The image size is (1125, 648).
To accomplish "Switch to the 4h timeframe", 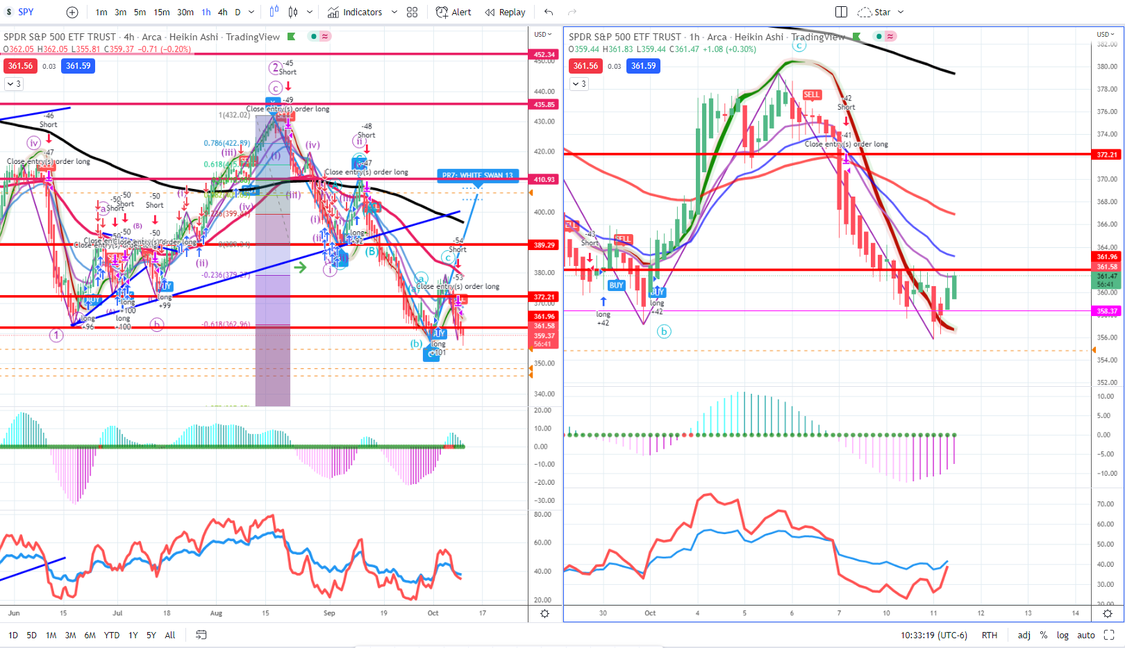I will point(222,12).
